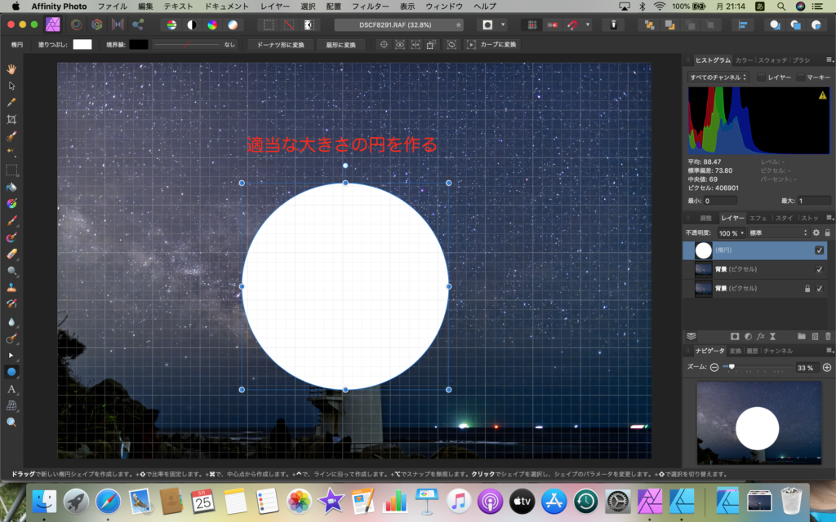Zoom in with Navigator plus button
The image size is (836, 522).
coord(827,368)
